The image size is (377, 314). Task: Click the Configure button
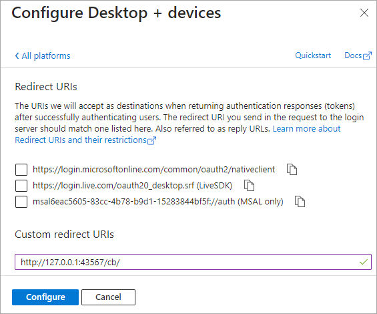(45, 297)
